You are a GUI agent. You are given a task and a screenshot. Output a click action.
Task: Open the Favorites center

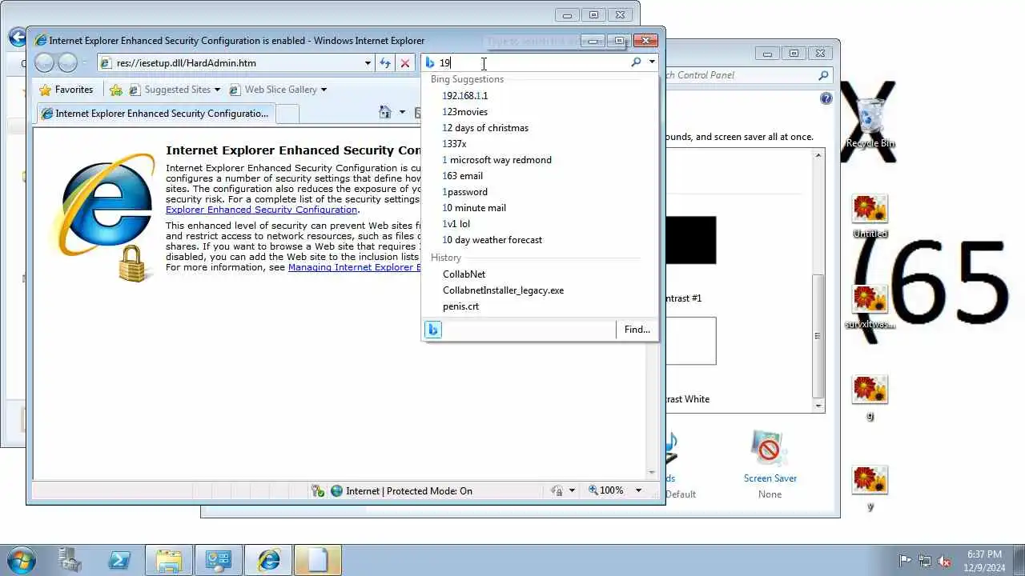(66, 90)
